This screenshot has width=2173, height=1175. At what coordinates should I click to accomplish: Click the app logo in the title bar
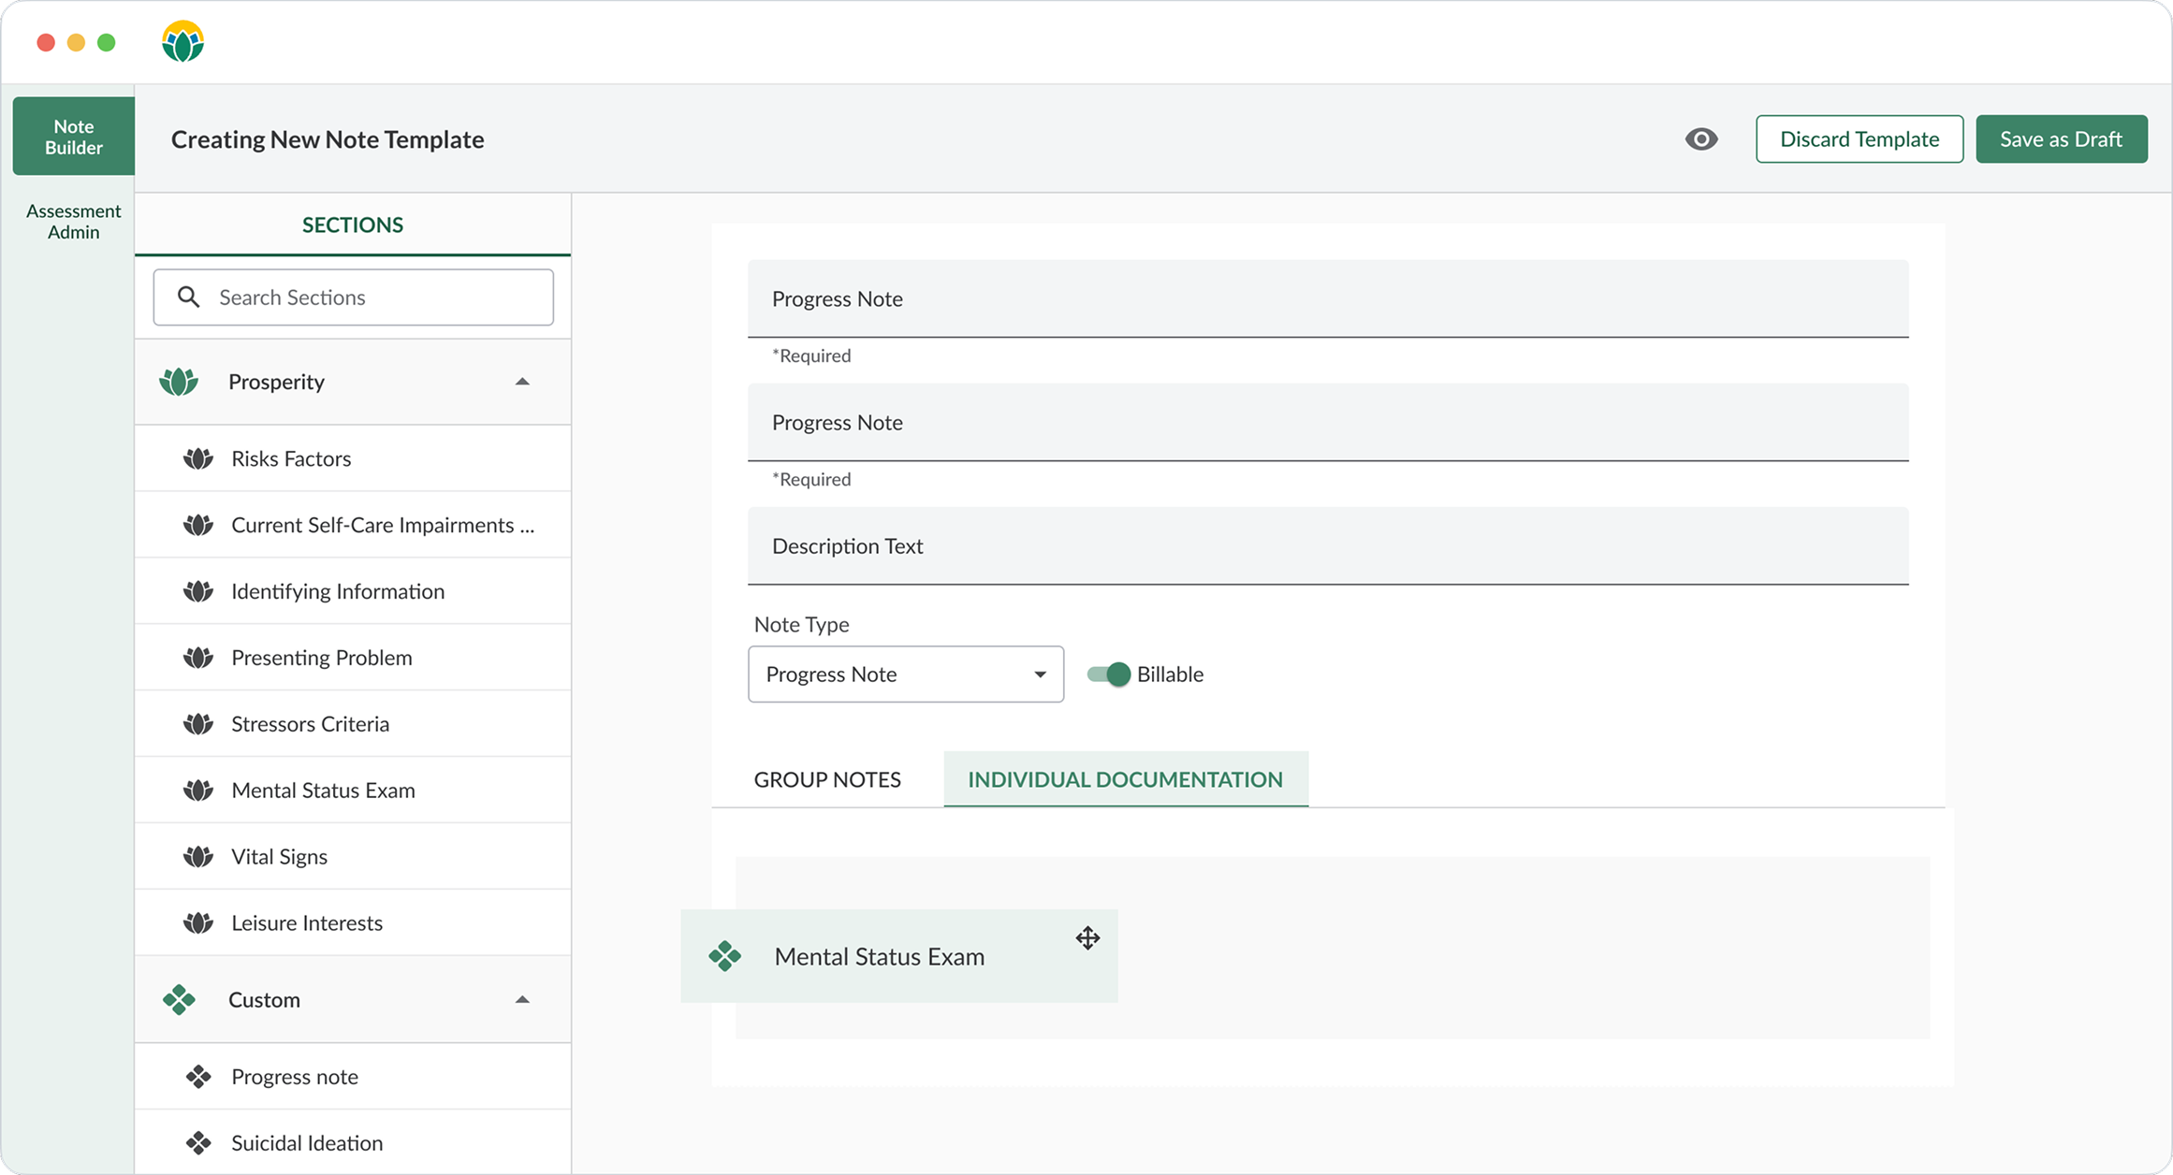(x=182, y=40)
